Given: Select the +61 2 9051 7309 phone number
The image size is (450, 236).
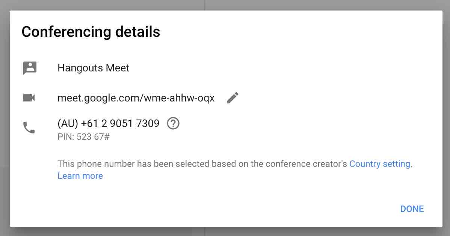Looking at the screenshot, I should 120,124.
